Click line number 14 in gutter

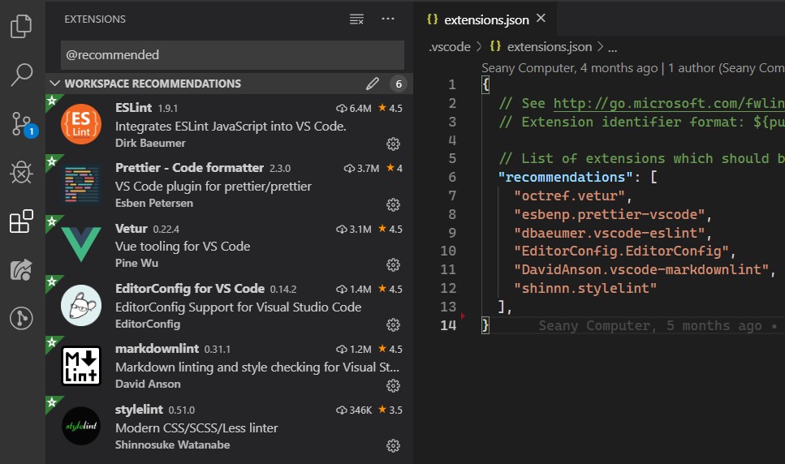tap(448, 325)
